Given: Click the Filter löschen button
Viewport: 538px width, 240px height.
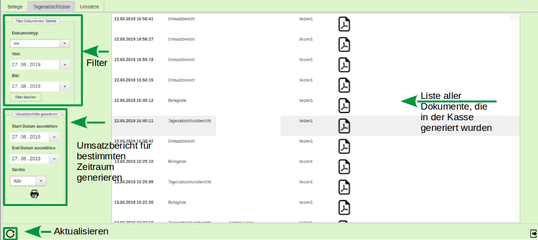Looking at the screenshot, I should pos(26,96).
